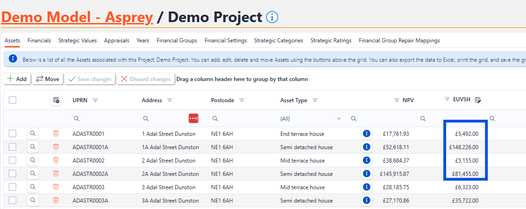Click the info icon beside Demo Project title
Viewport: 526px width, 209px height.
point(272,17)
